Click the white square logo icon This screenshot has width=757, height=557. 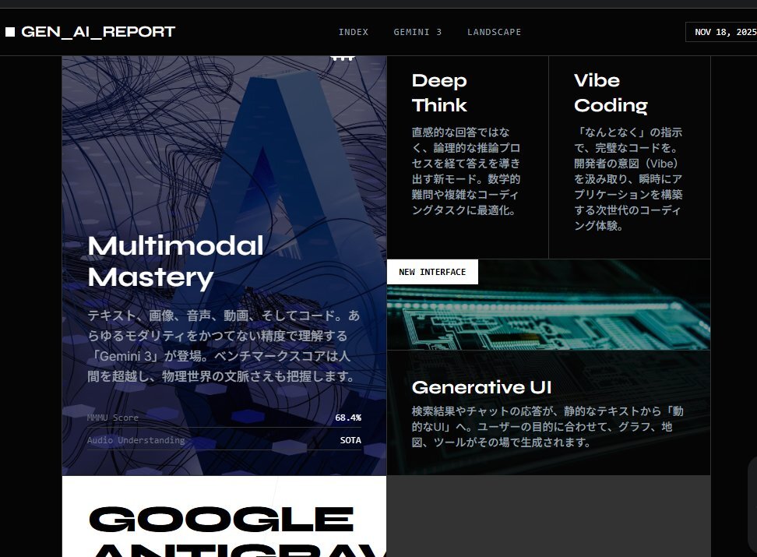[x=10, y=32]
